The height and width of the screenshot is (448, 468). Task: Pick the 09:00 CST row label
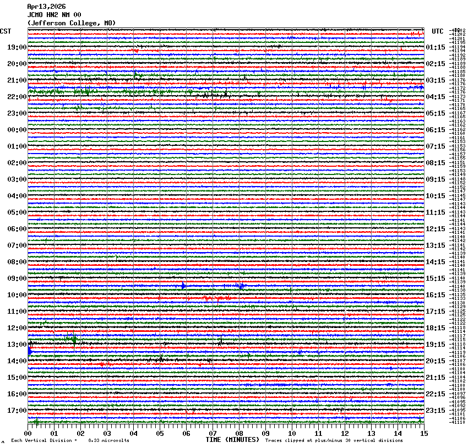pyautogui.click(x=17, y=278)
